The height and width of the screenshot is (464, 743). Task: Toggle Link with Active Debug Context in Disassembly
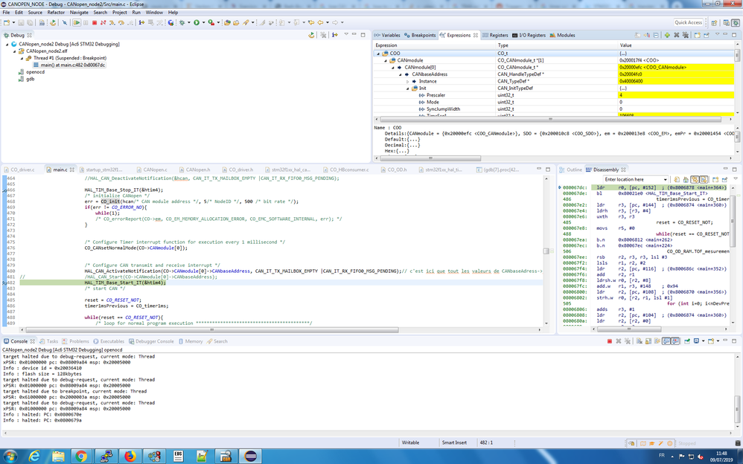tap(695, 179)
